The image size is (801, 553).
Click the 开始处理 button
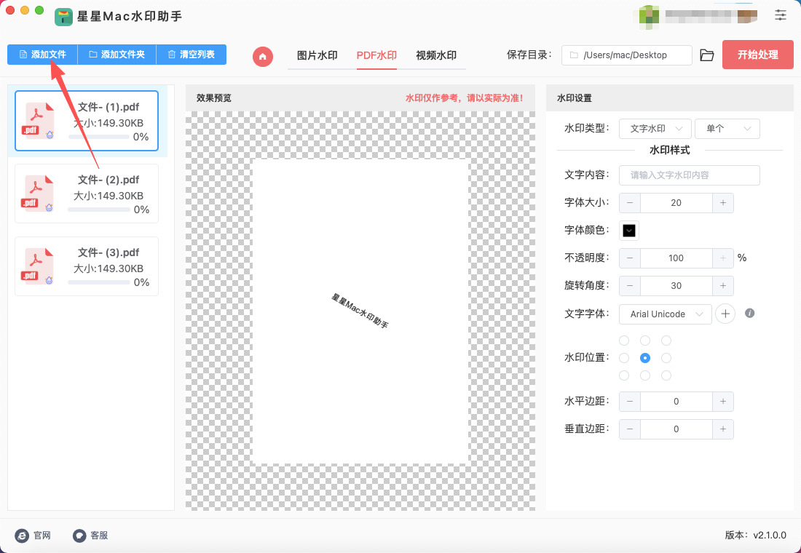757,55
